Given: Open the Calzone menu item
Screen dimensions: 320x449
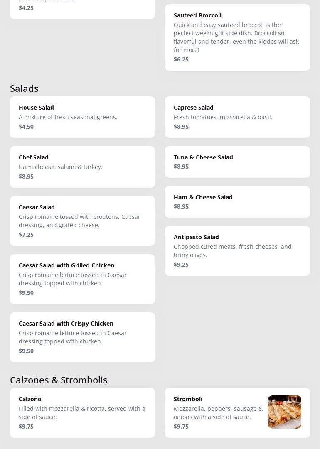Looking at the screenshot, I should point(82,412).
